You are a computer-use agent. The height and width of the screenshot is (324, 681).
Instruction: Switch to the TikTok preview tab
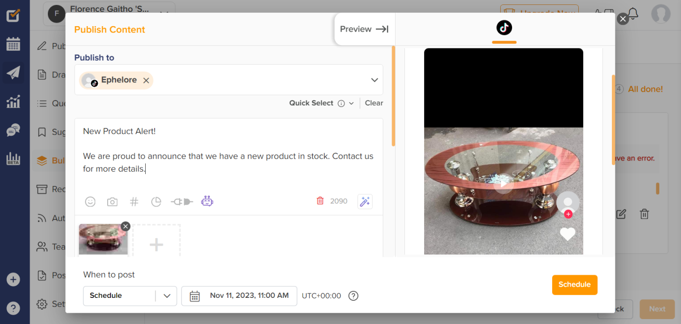point(504,28)
